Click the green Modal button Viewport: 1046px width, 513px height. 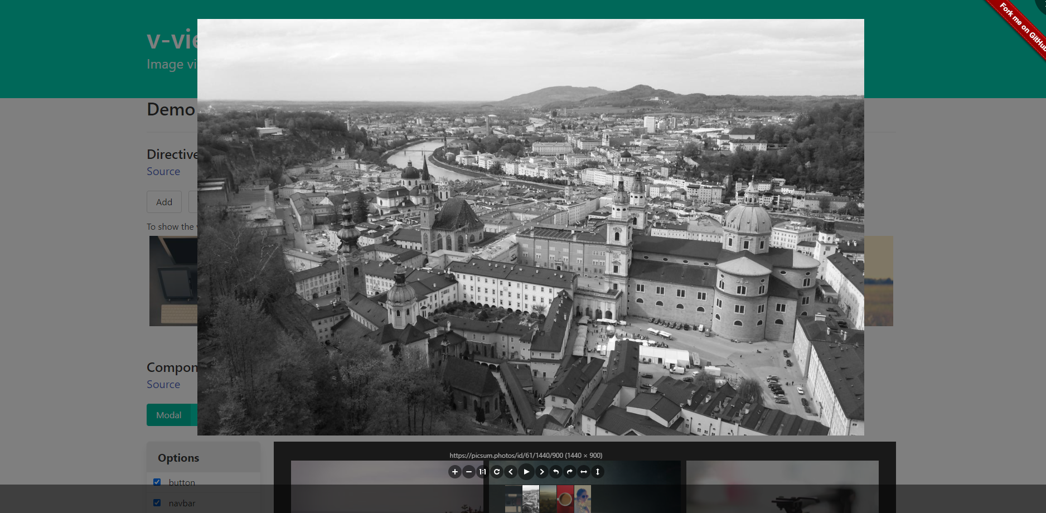coord(169,415)
